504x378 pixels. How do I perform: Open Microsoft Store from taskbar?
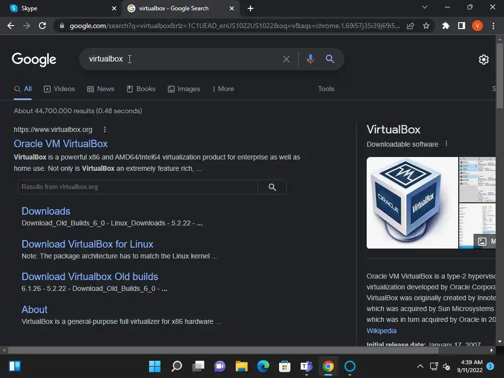click(x=285, y=366)
